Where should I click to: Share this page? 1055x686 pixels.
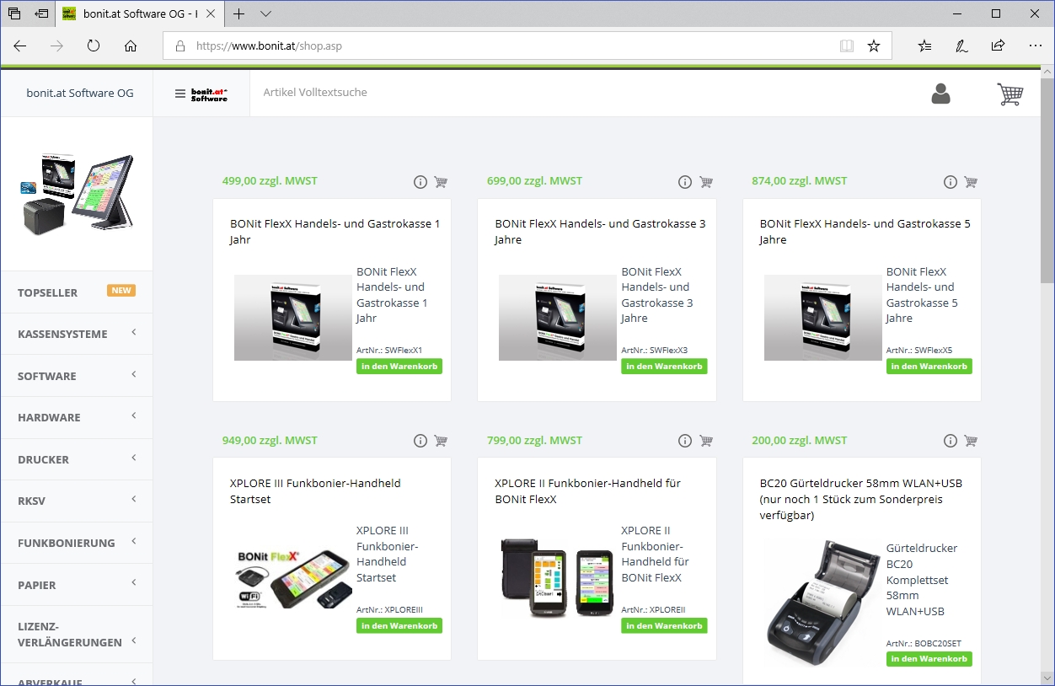[999, 46]
